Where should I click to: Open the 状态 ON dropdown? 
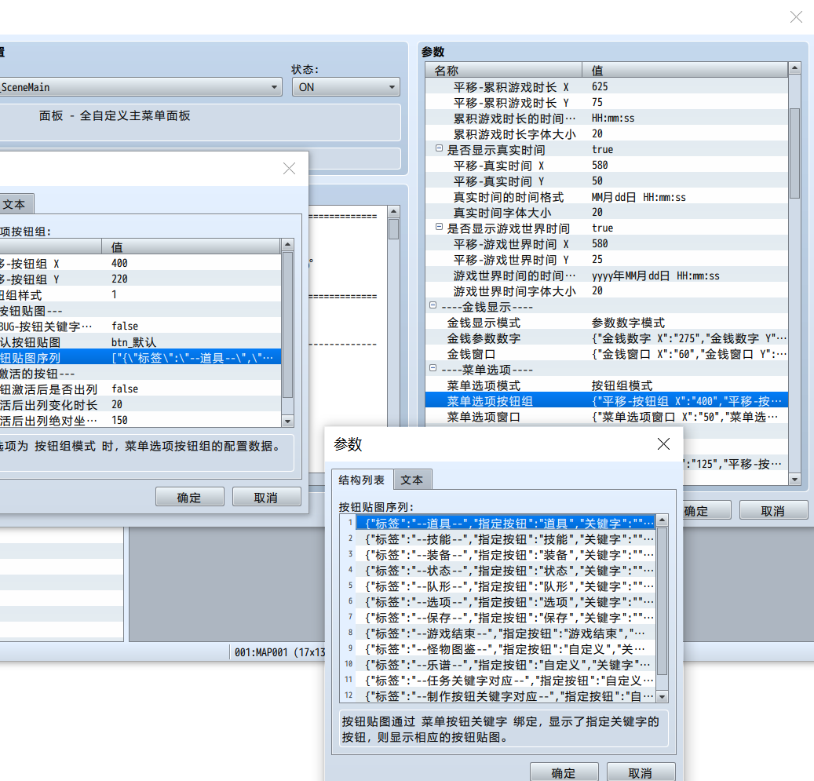click(x=345, y=87)
